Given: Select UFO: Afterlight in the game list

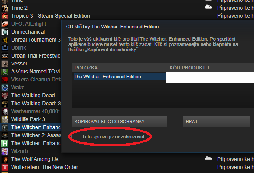Looking at the screenshot, I should 29,24.
